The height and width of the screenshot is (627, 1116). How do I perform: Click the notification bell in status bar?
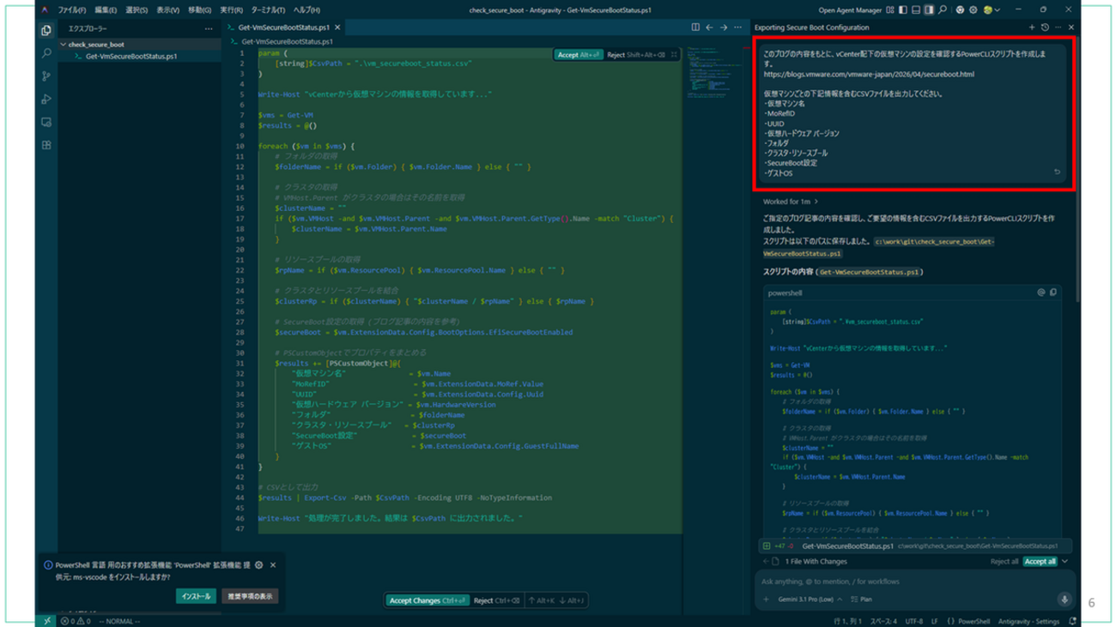[1072, 621]
